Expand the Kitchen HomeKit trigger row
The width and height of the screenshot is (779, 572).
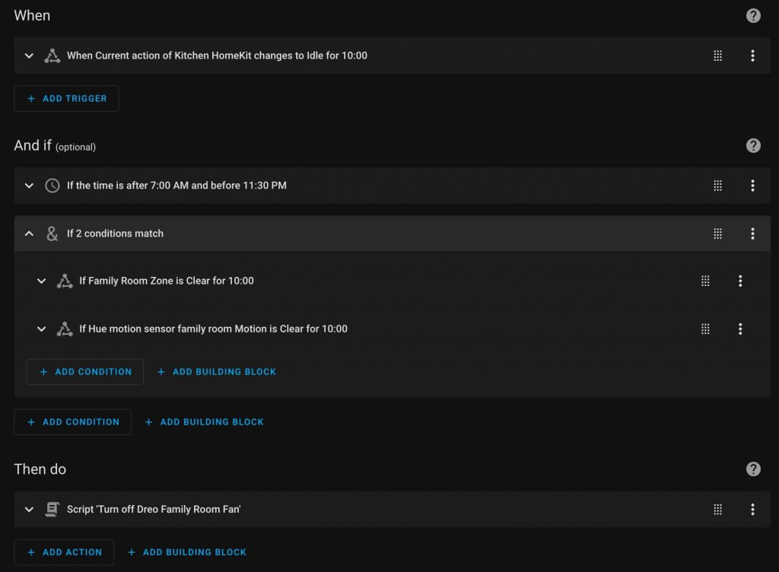(x=30, y=56)
